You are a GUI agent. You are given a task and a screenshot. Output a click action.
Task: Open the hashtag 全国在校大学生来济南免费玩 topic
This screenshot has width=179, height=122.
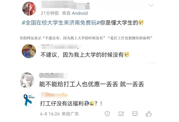pos(61,22)
